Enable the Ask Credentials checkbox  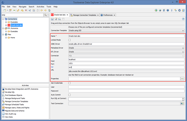point(69,83)
